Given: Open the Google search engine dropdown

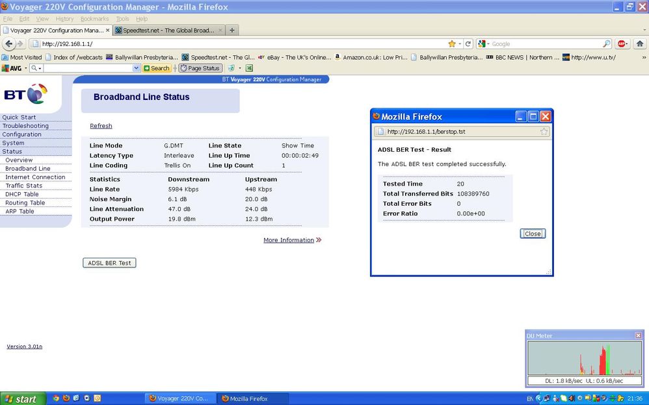Looking at the screenshot, I should [x=488, y=43].
